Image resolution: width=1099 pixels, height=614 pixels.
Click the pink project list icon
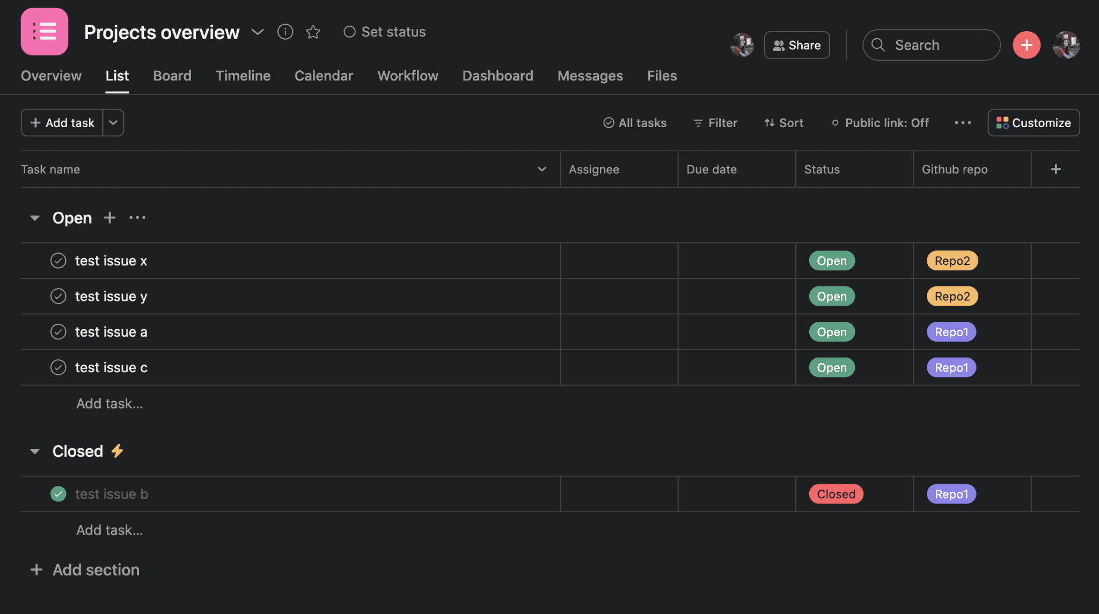tap(44, 32)
